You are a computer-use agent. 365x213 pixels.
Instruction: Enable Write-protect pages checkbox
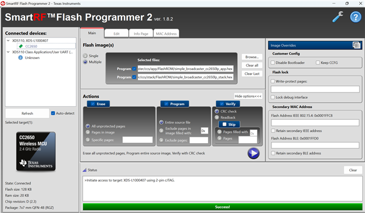273,81
